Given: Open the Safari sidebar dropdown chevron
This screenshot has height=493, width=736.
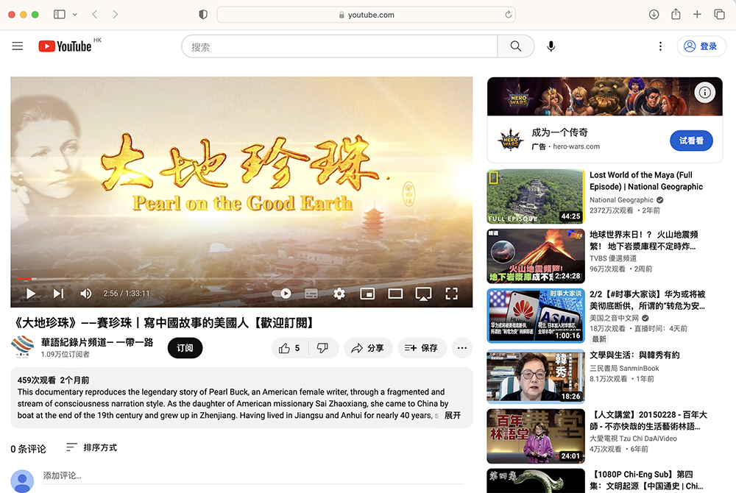Looking at the screenshot, I should coord(74,15).
